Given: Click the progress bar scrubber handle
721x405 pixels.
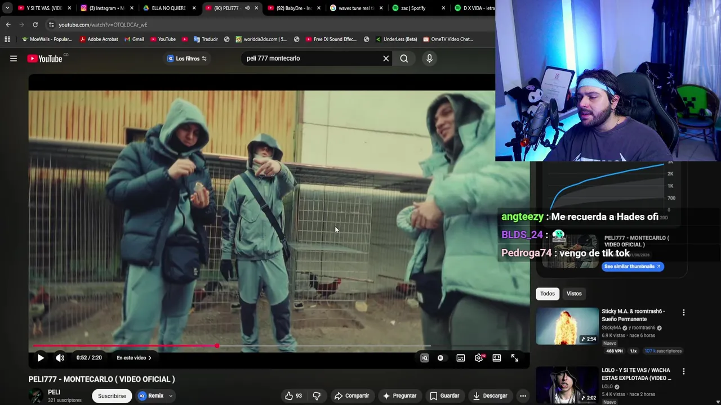Looking at the screenshot, I should [x=217, y=346].
